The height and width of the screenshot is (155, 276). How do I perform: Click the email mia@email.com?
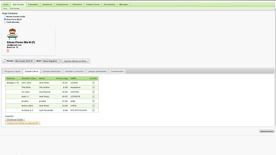tap(14, 45)
